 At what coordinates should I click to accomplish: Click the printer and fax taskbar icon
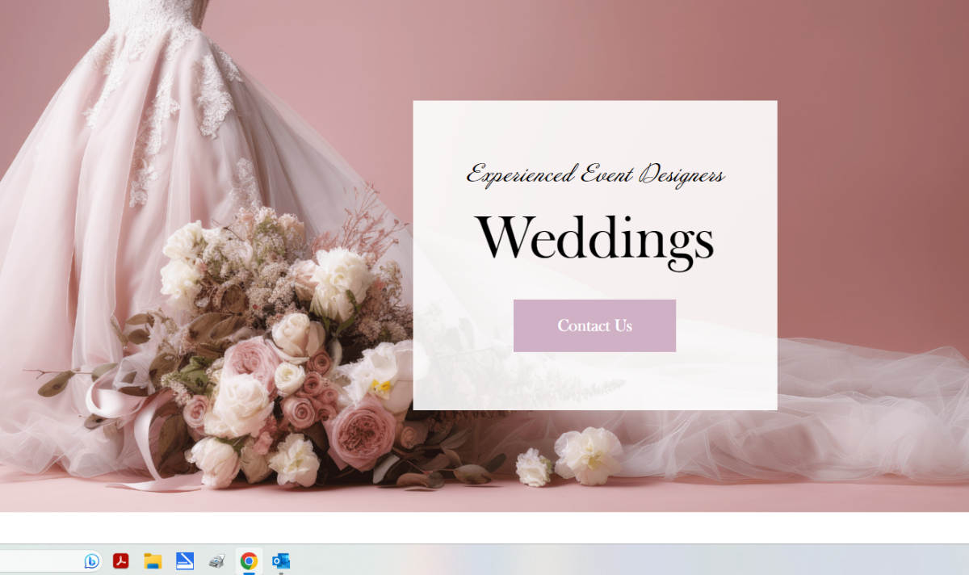pos(216,560)
